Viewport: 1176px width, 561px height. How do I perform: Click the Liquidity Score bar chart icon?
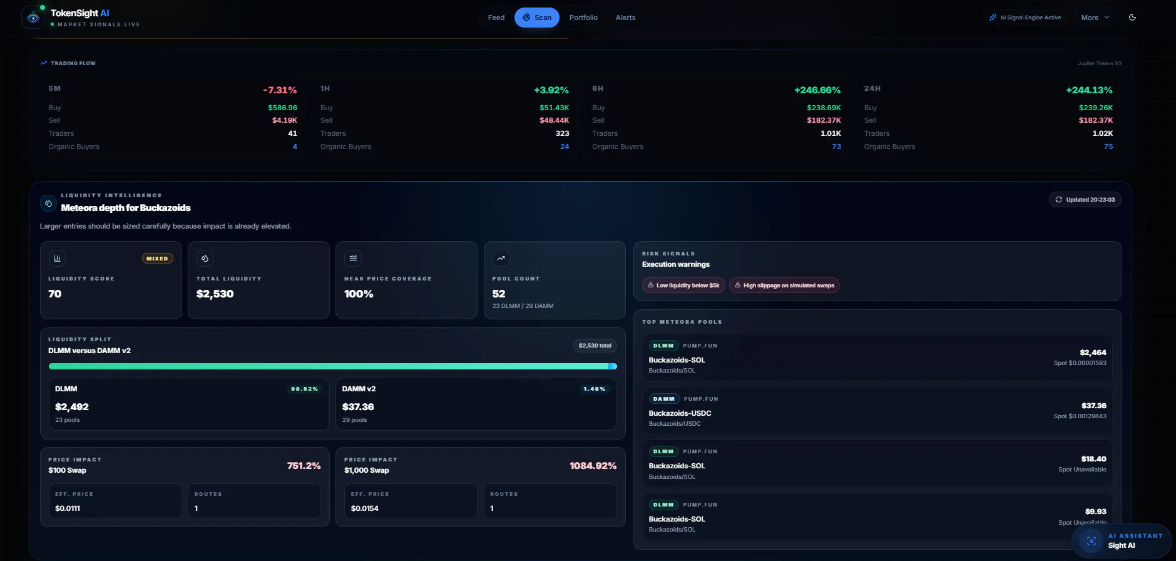click(x=57, y=258)
